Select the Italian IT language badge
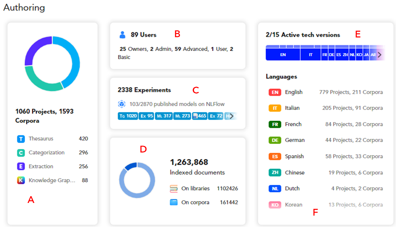The height and width of the screenshot is (228, 396). point(275,108)
